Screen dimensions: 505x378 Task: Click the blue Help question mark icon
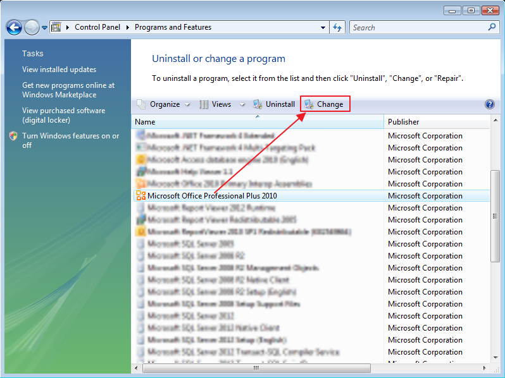tap(489, 104)
